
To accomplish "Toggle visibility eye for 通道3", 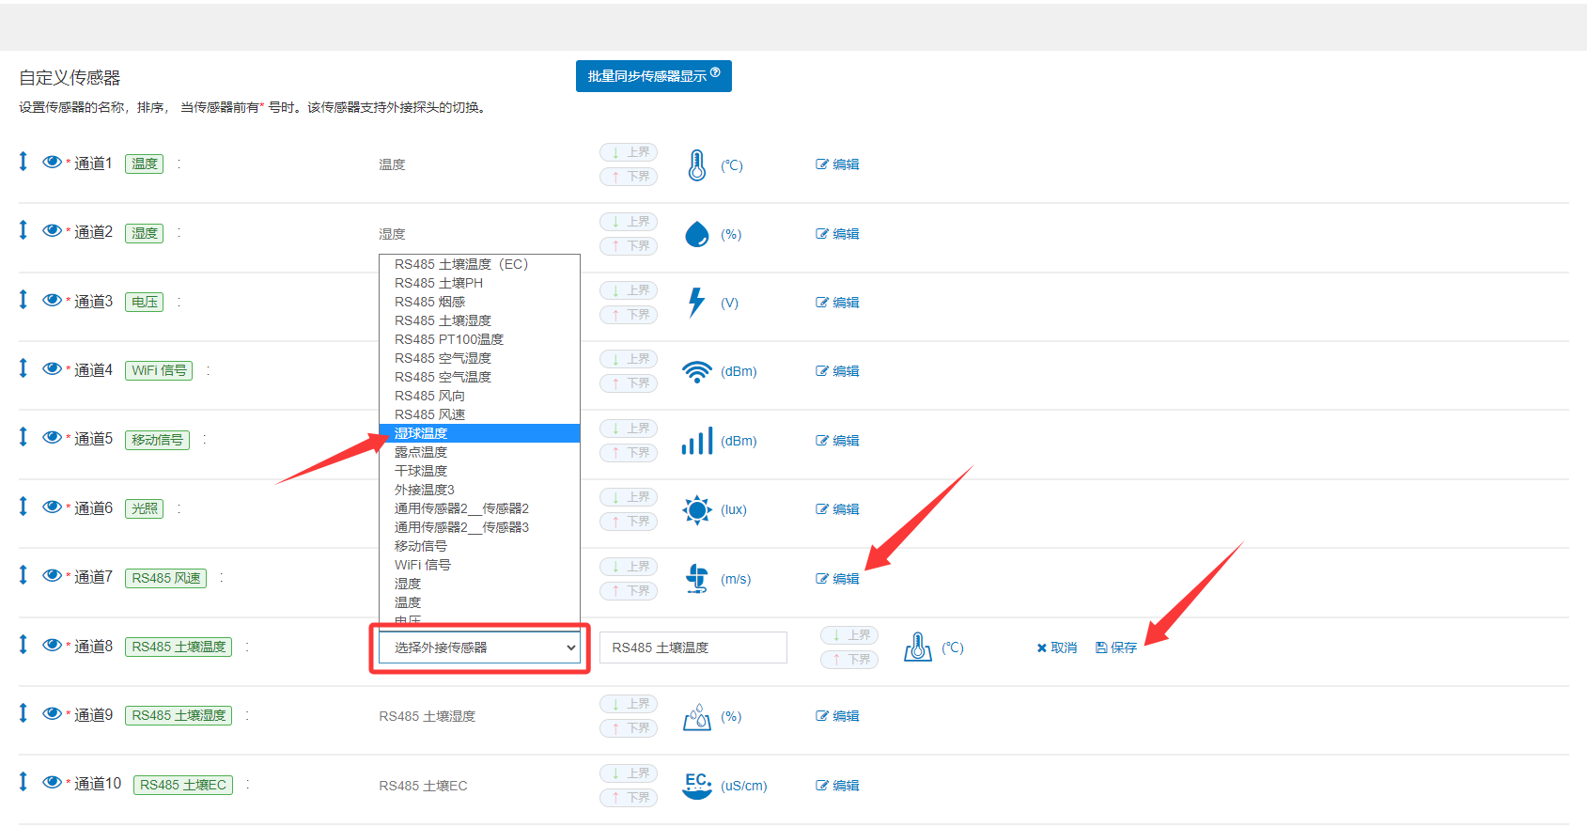I will pos(52,300).
